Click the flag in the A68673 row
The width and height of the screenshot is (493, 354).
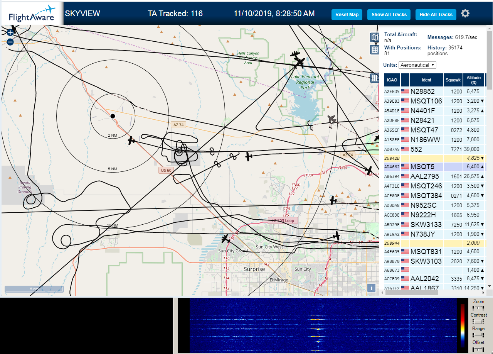(405, 269)
